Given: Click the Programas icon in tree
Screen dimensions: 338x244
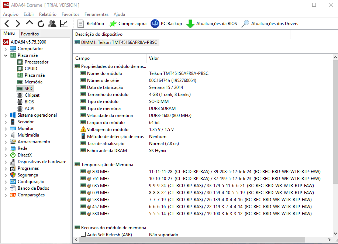Looking at the screenshot, I should (13, 168).
